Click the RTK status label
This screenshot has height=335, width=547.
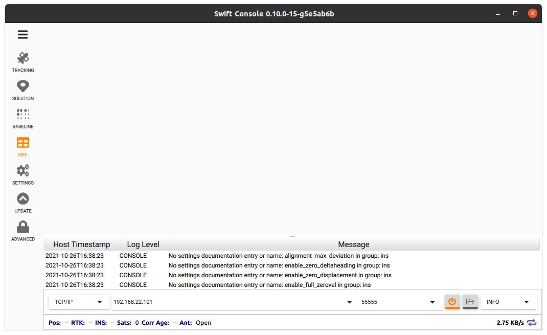pos(78,323)
